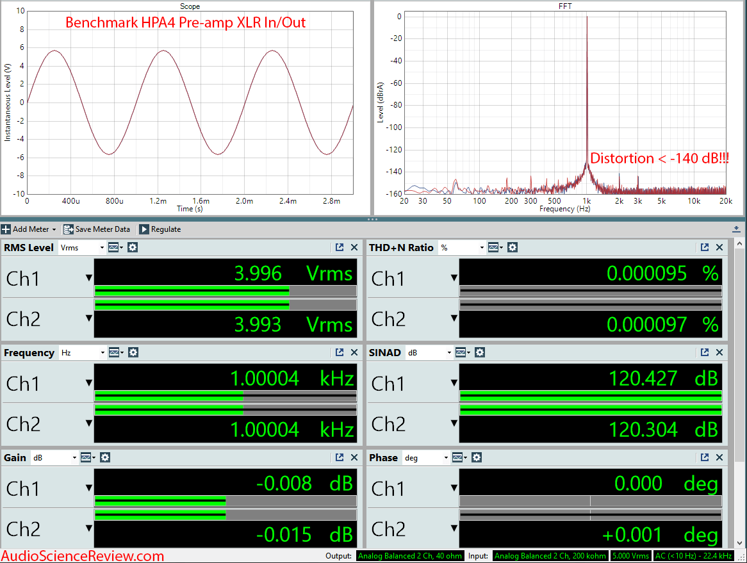Open Gain meter settings gear

[105, 458]
